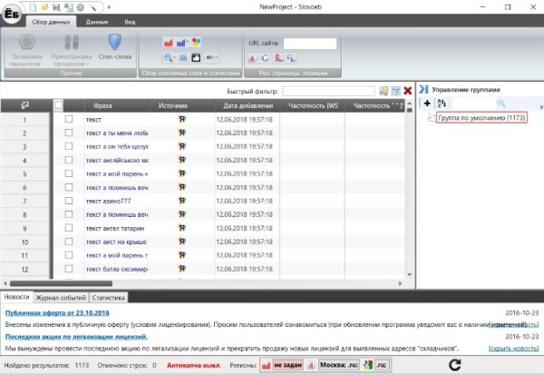The width and height of the screenshot is (544, 375).
Task: Click the blue monitor icon in ribbon
Action: pyautogui.click(x=183, y=58)
